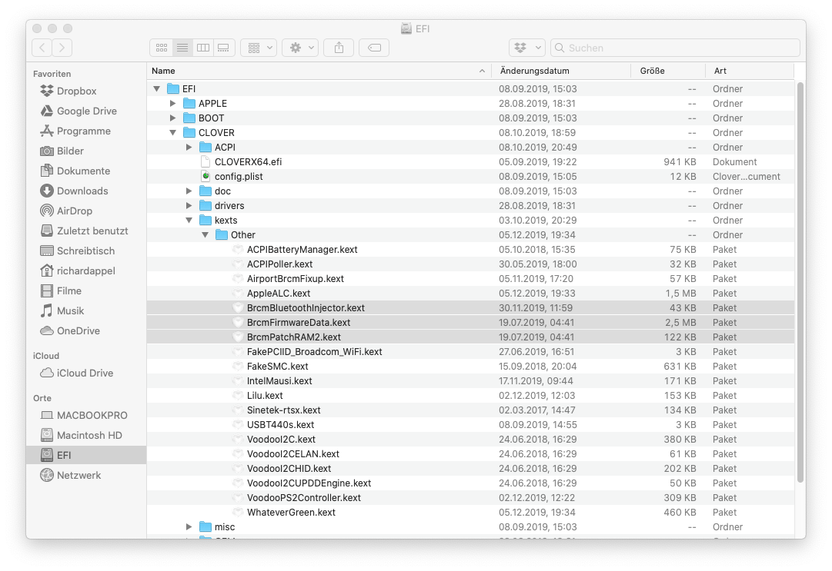The image size is (832, 571).
Task: Collapse the EFI root folder
Action: [156, 89]
